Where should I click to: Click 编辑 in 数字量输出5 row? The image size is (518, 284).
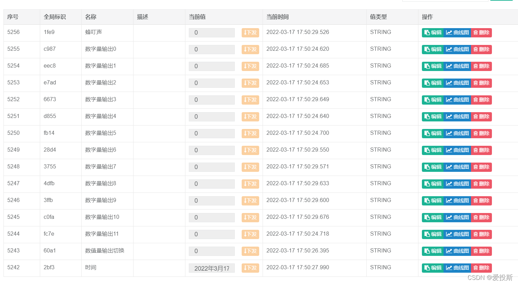[x=433, y=133]
